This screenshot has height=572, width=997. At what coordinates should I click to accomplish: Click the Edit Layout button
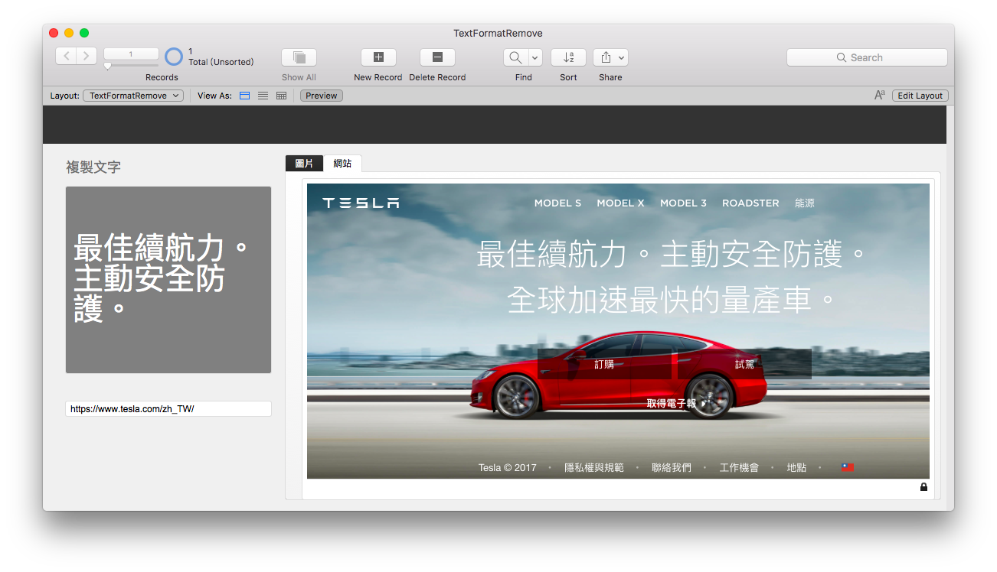pyautogui.click(x=920, y=96)
